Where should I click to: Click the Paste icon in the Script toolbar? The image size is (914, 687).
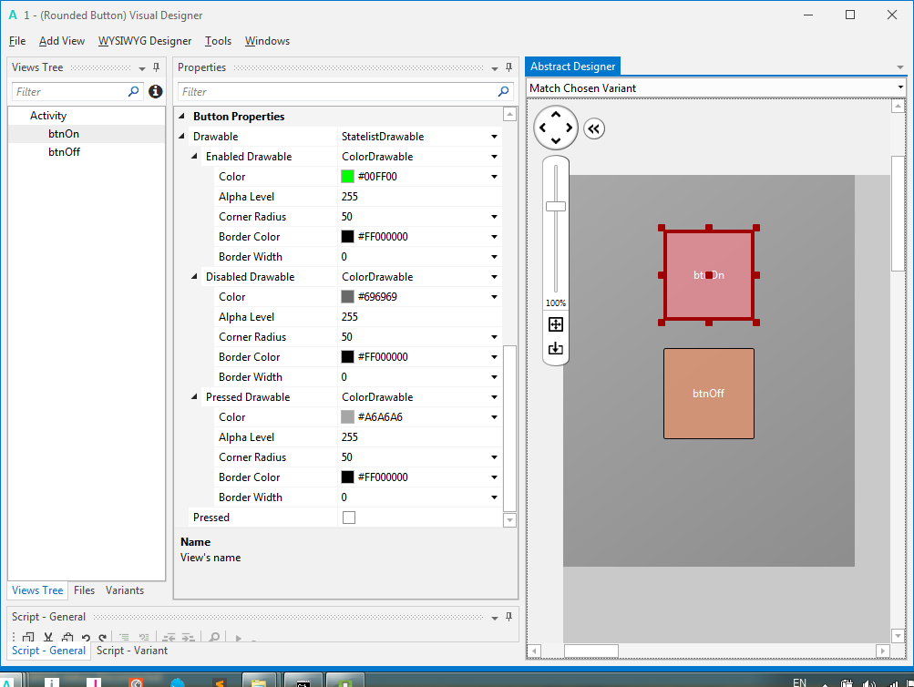coord(68,637)
